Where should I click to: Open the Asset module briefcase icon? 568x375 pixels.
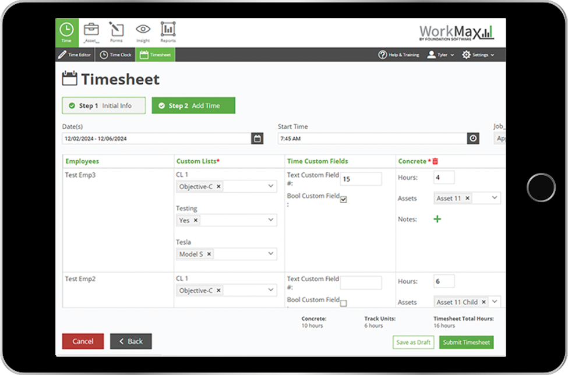pos(91,32)
